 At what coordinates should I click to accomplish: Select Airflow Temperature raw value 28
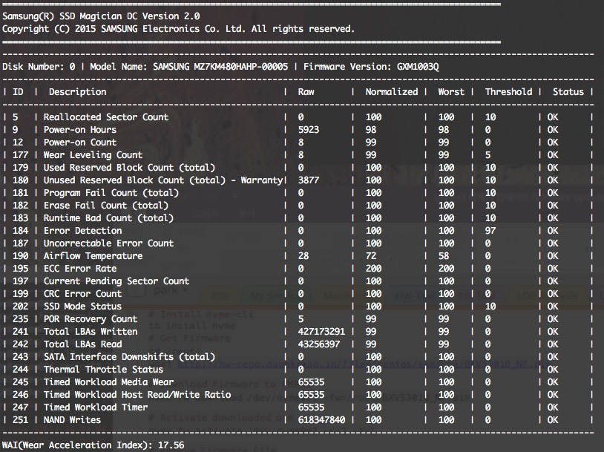click(x=303, y=256)
